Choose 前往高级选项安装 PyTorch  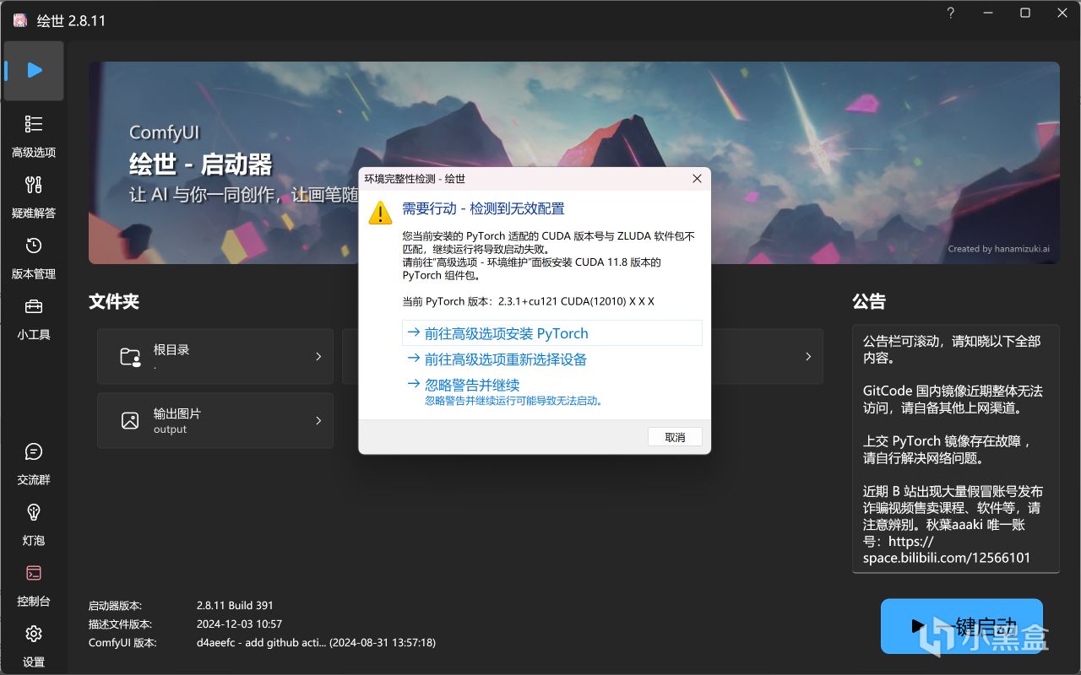[x=552, y=333]
